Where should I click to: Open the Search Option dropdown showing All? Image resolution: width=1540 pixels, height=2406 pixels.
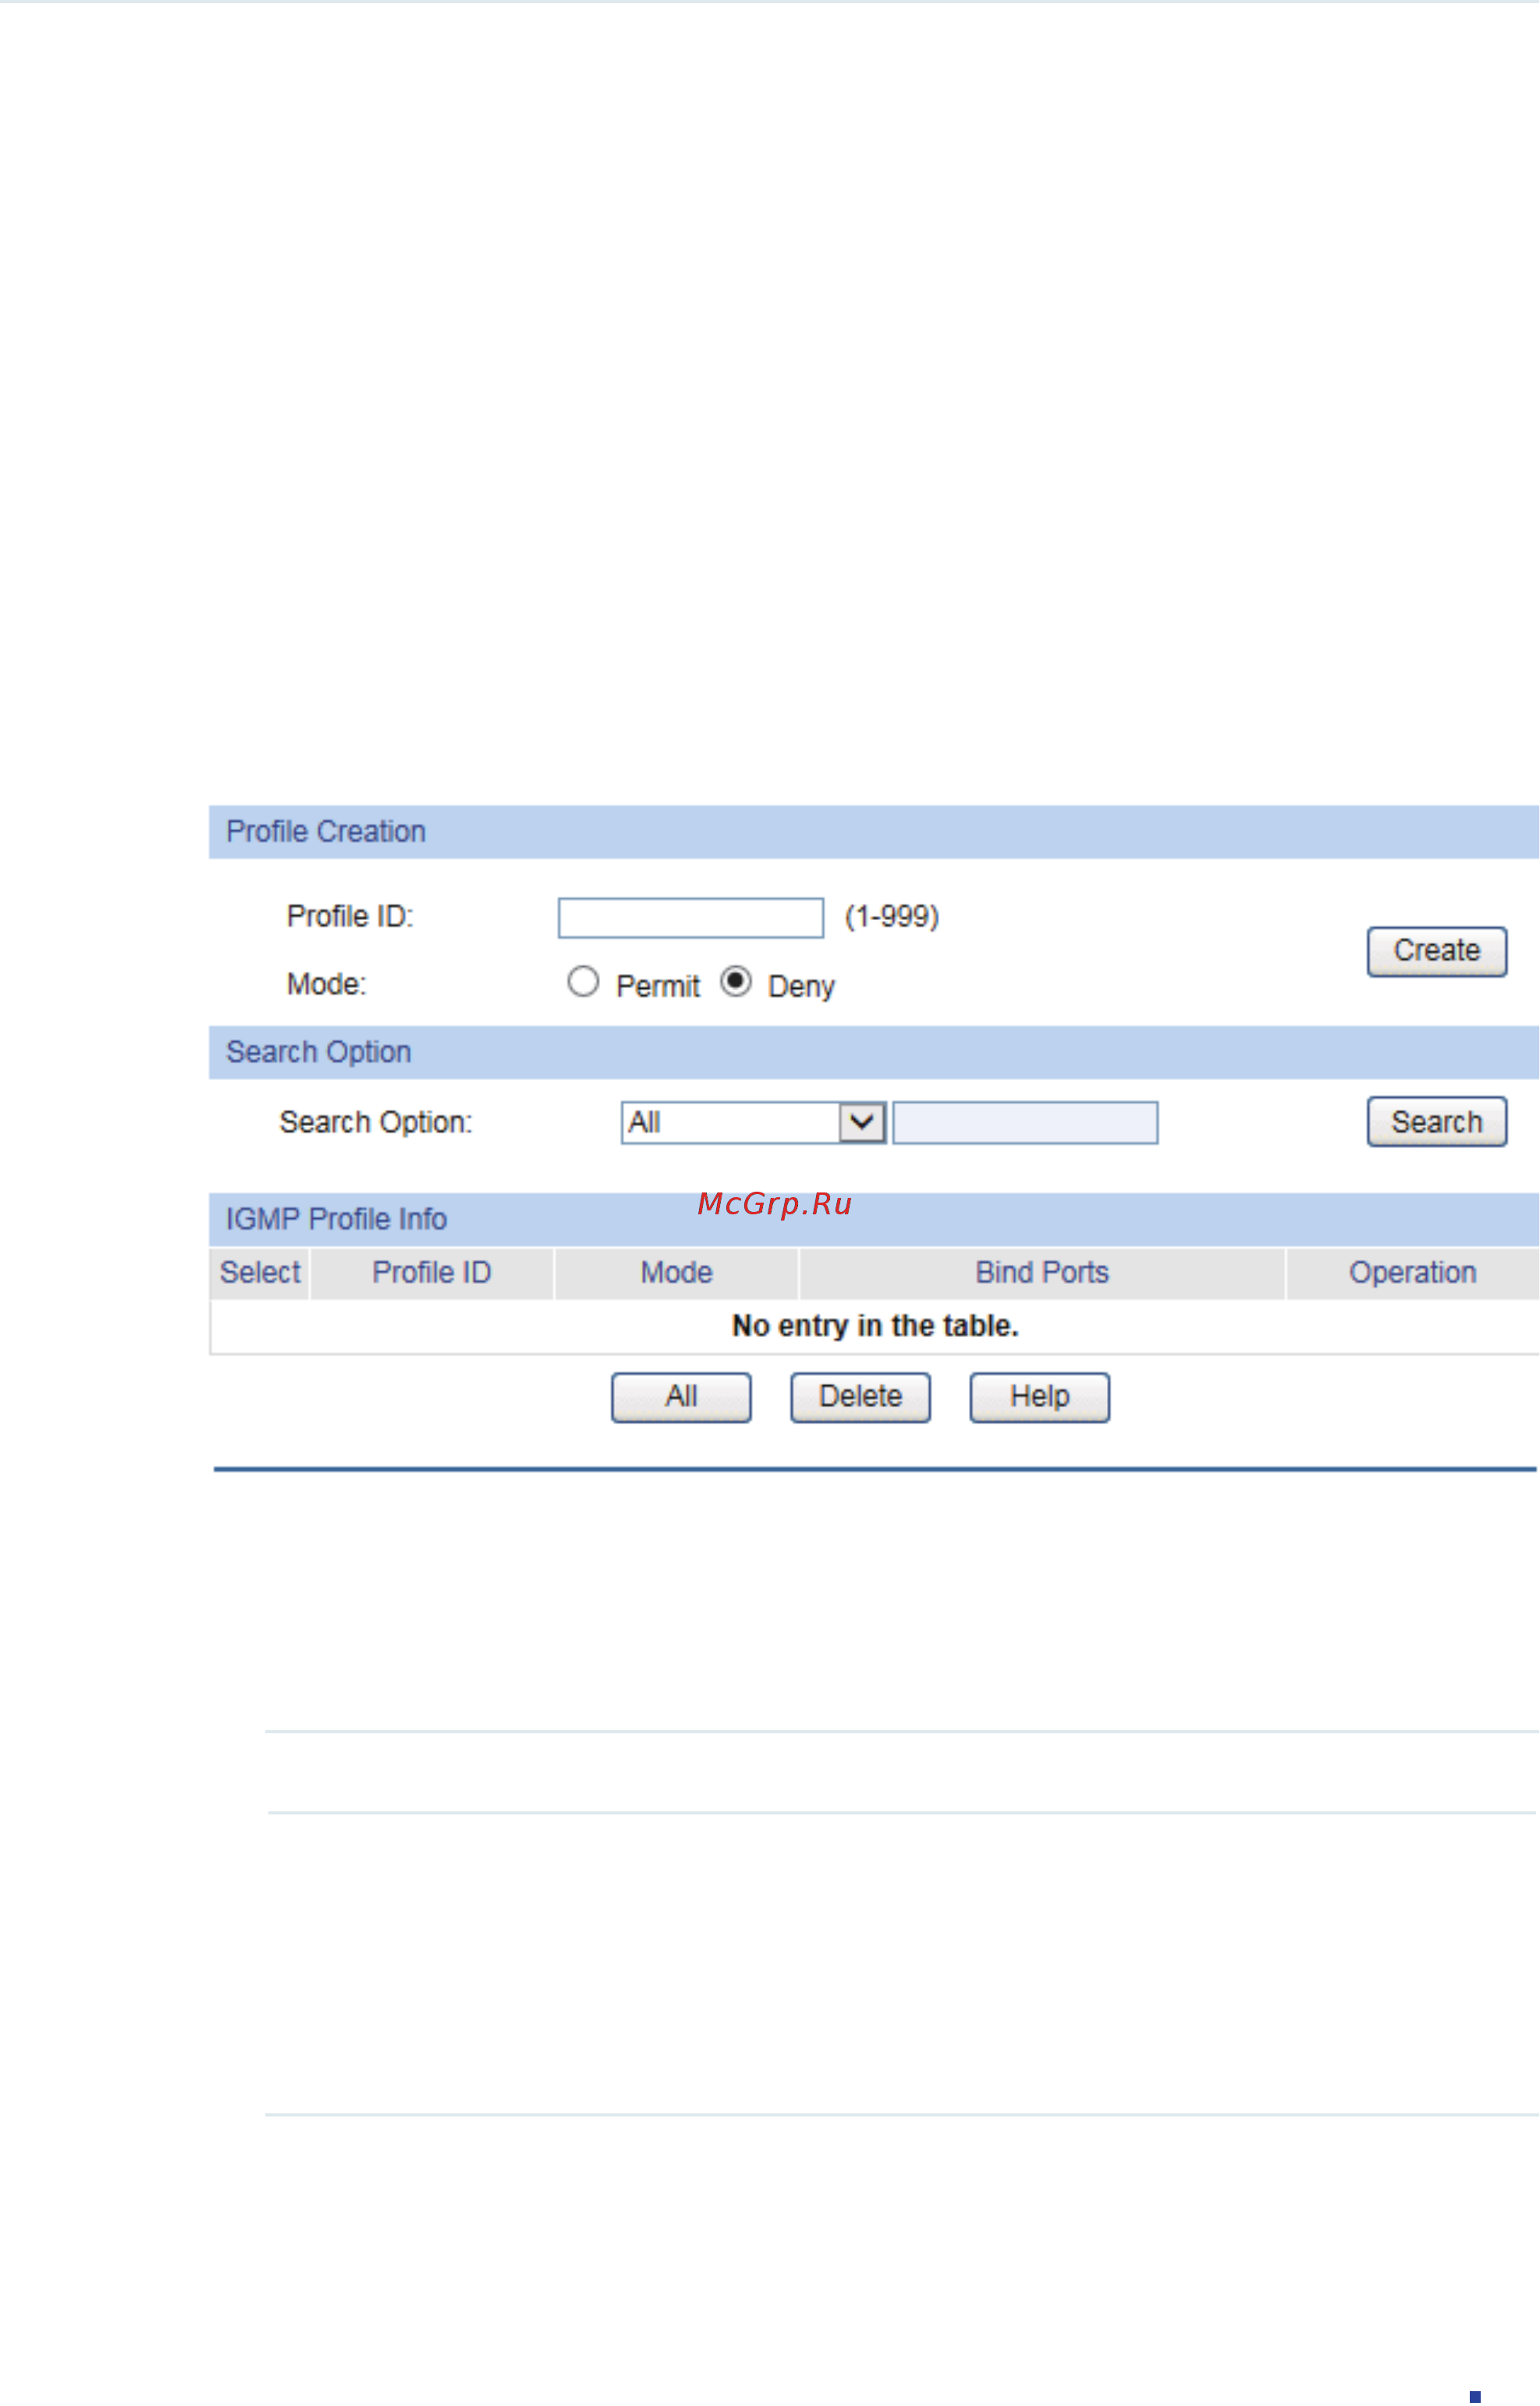point(753,1122)
